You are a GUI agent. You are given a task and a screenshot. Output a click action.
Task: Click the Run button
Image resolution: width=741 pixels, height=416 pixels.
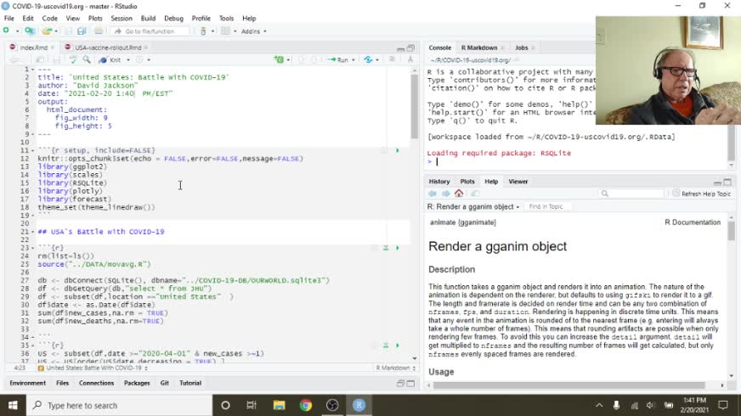tap(338, 60)
